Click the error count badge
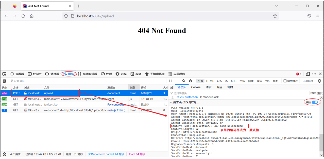 [x=299, y=74]
